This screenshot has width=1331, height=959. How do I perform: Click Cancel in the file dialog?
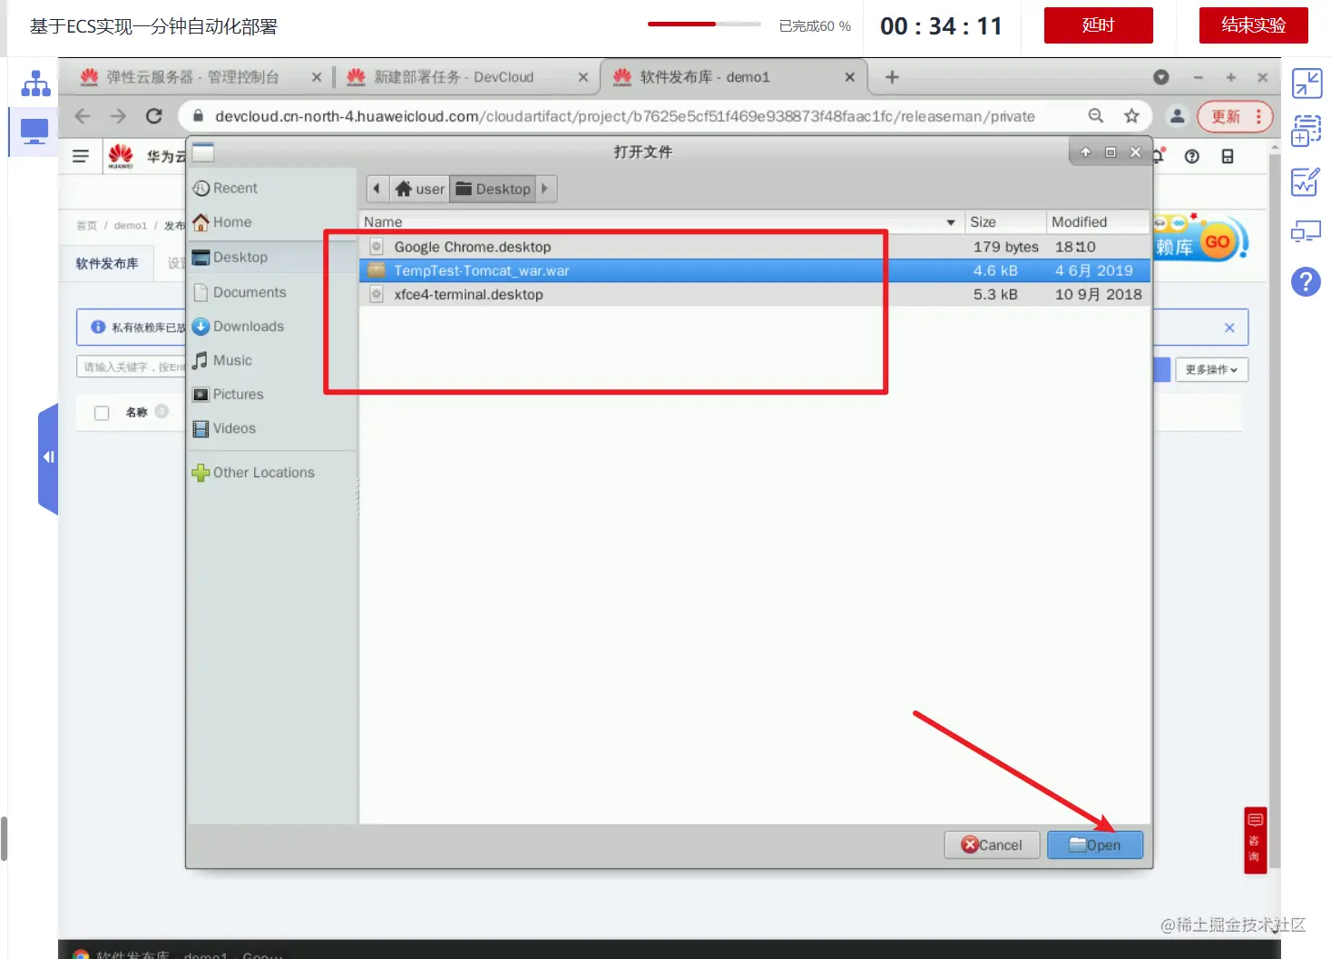click(x=992, y=845)
